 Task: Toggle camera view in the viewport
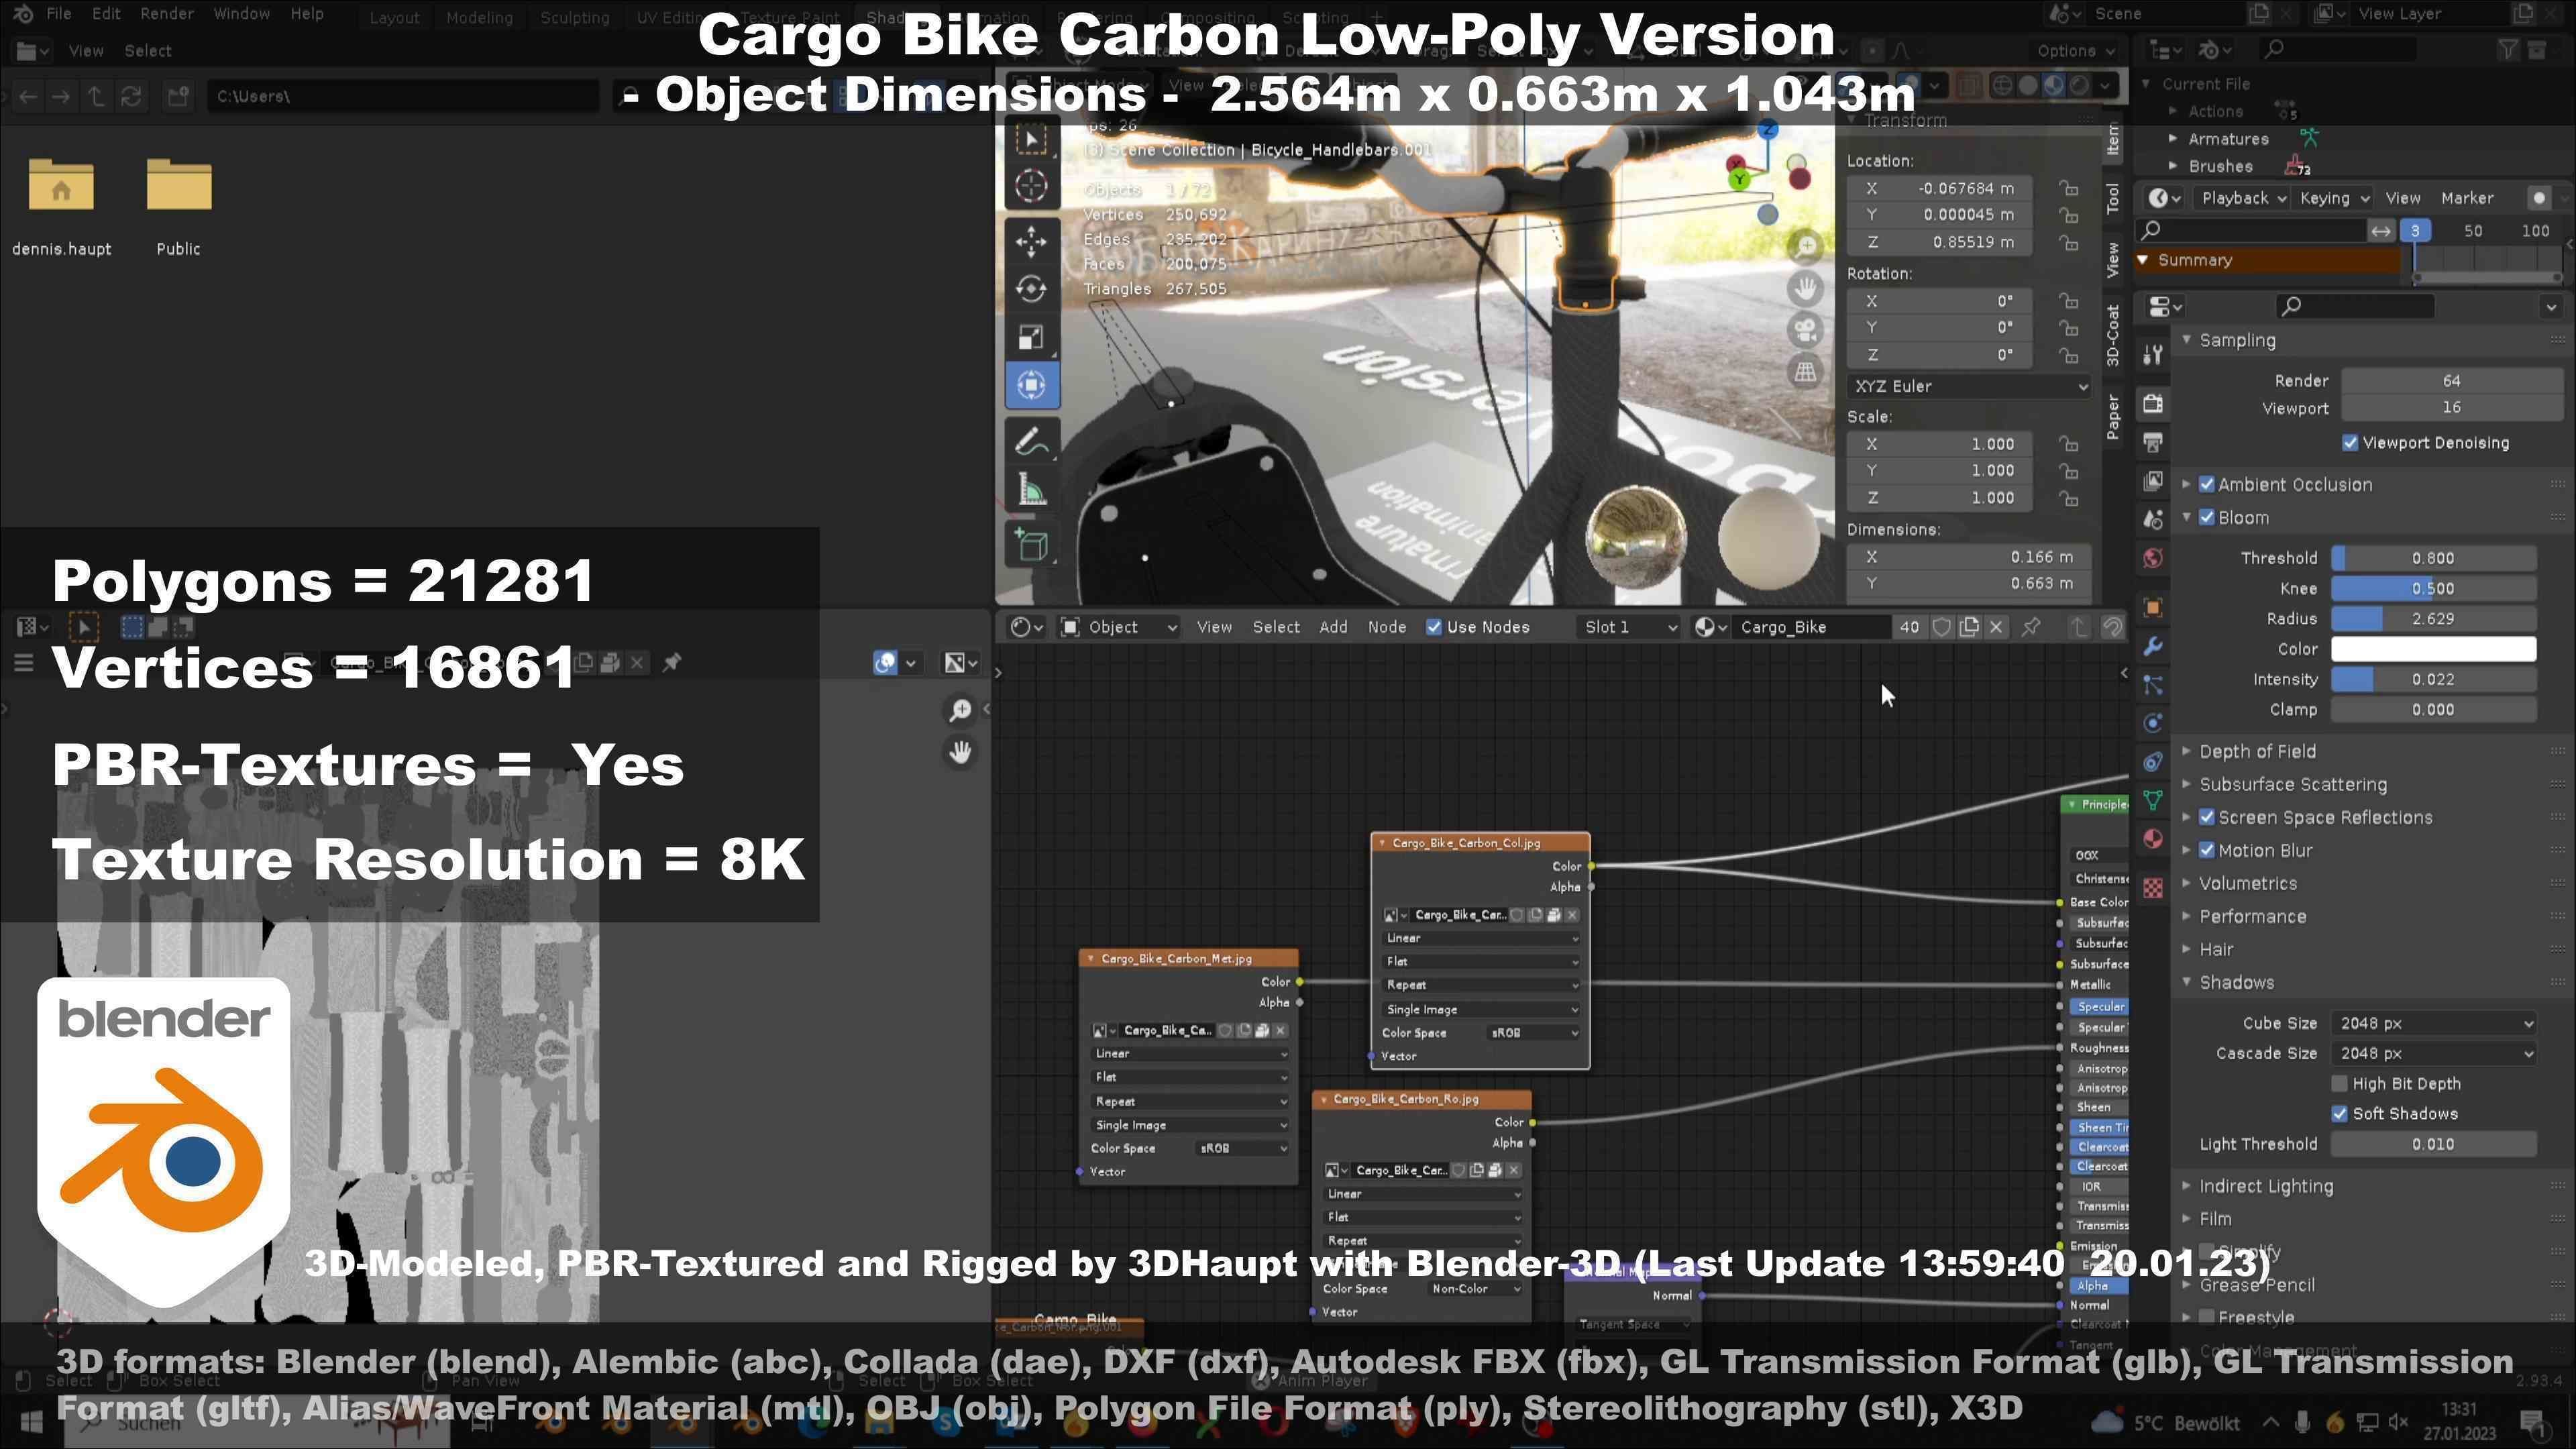(x=1805, y=330)
